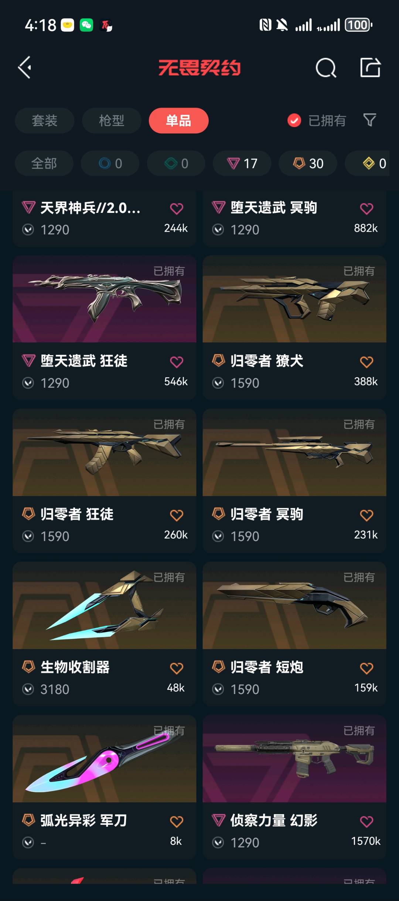The height and width of the screenshot is (901, 399).
Task: Switch to the 枪型 tab
Action: coord(112,120)
